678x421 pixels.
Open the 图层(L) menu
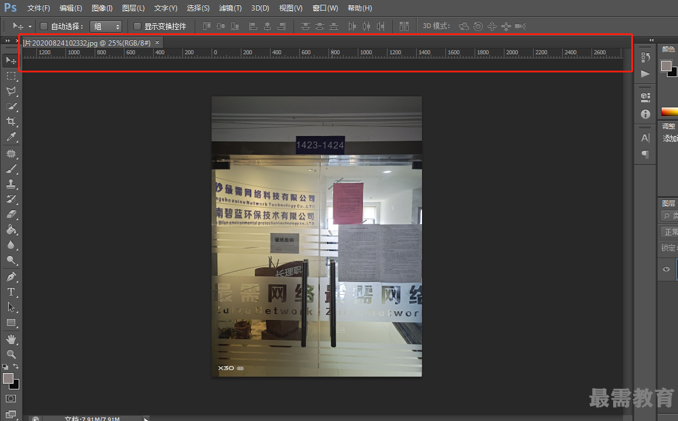133,8
